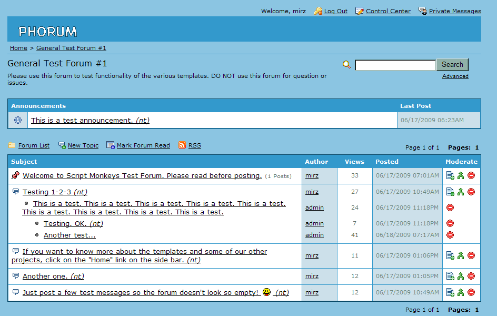Click the Views header in the topic table
The height and width of the screenshot is (316, 497).
(354, 162)
